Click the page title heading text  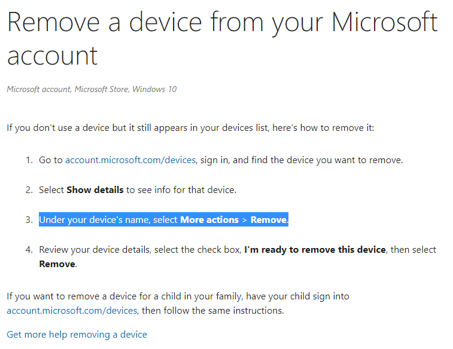click(222, 39)
